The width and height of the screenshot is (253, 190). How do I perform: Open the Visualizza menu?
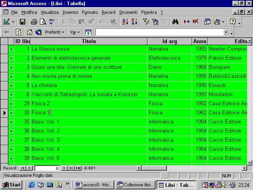50,12
